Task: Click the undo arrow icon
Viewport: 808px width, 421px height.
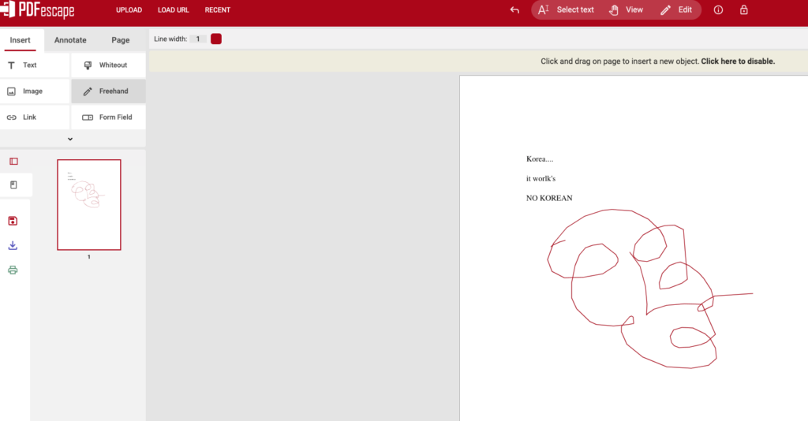Action: tap(514, 10)
